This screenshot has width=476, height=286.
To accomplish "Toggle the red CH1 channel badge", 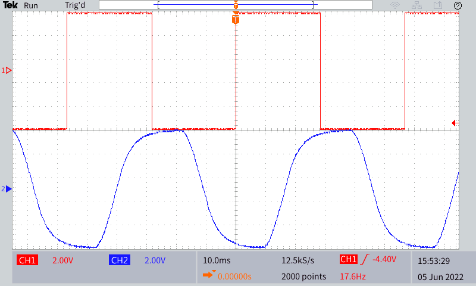I will (27, 260).
